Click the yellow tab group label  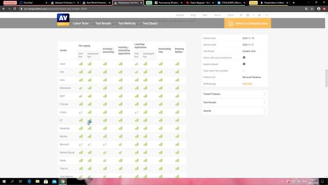tap(253, 3)
